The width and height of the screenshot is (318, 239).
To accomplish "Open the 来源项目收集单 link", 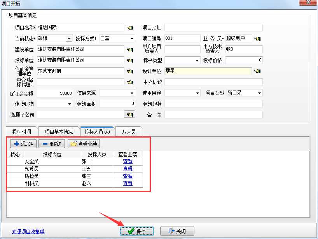I will (28, 232).
